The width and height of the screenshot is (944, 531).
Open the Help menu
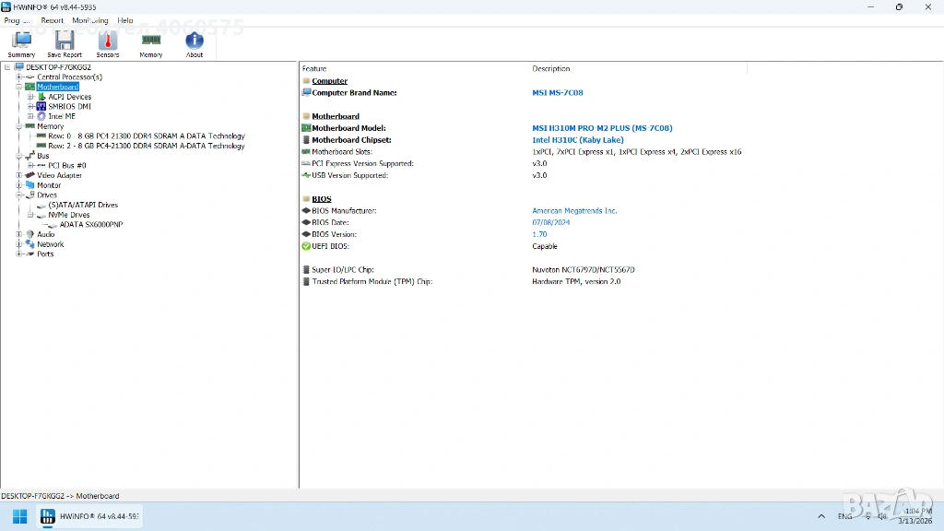125,20
